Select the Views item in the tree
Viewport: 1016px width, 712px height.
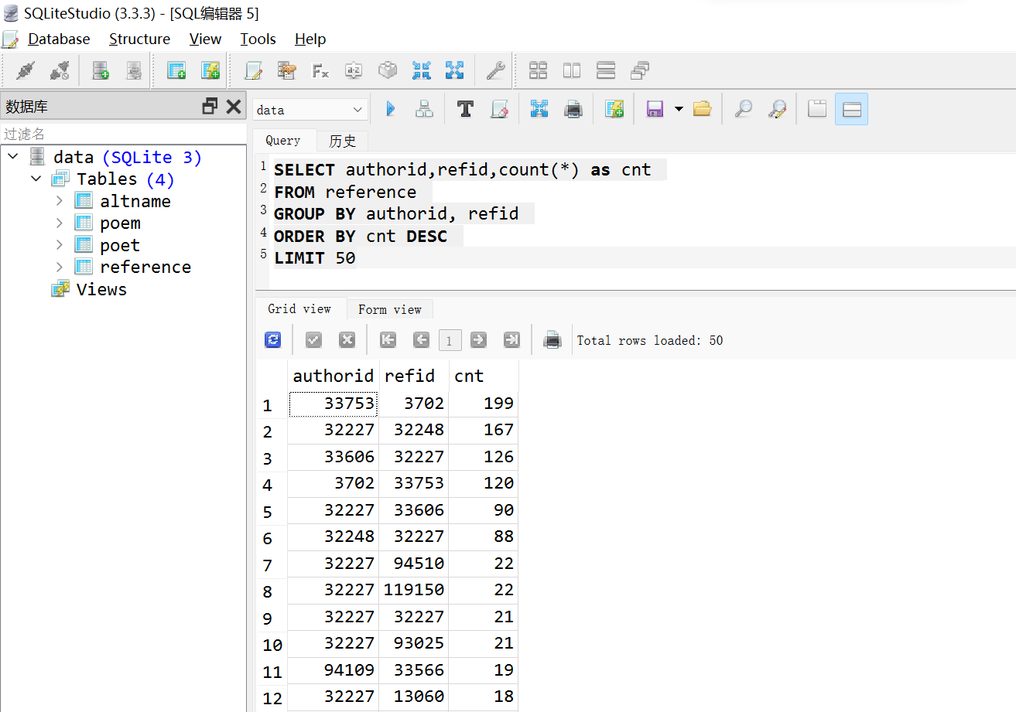point(101,289)
